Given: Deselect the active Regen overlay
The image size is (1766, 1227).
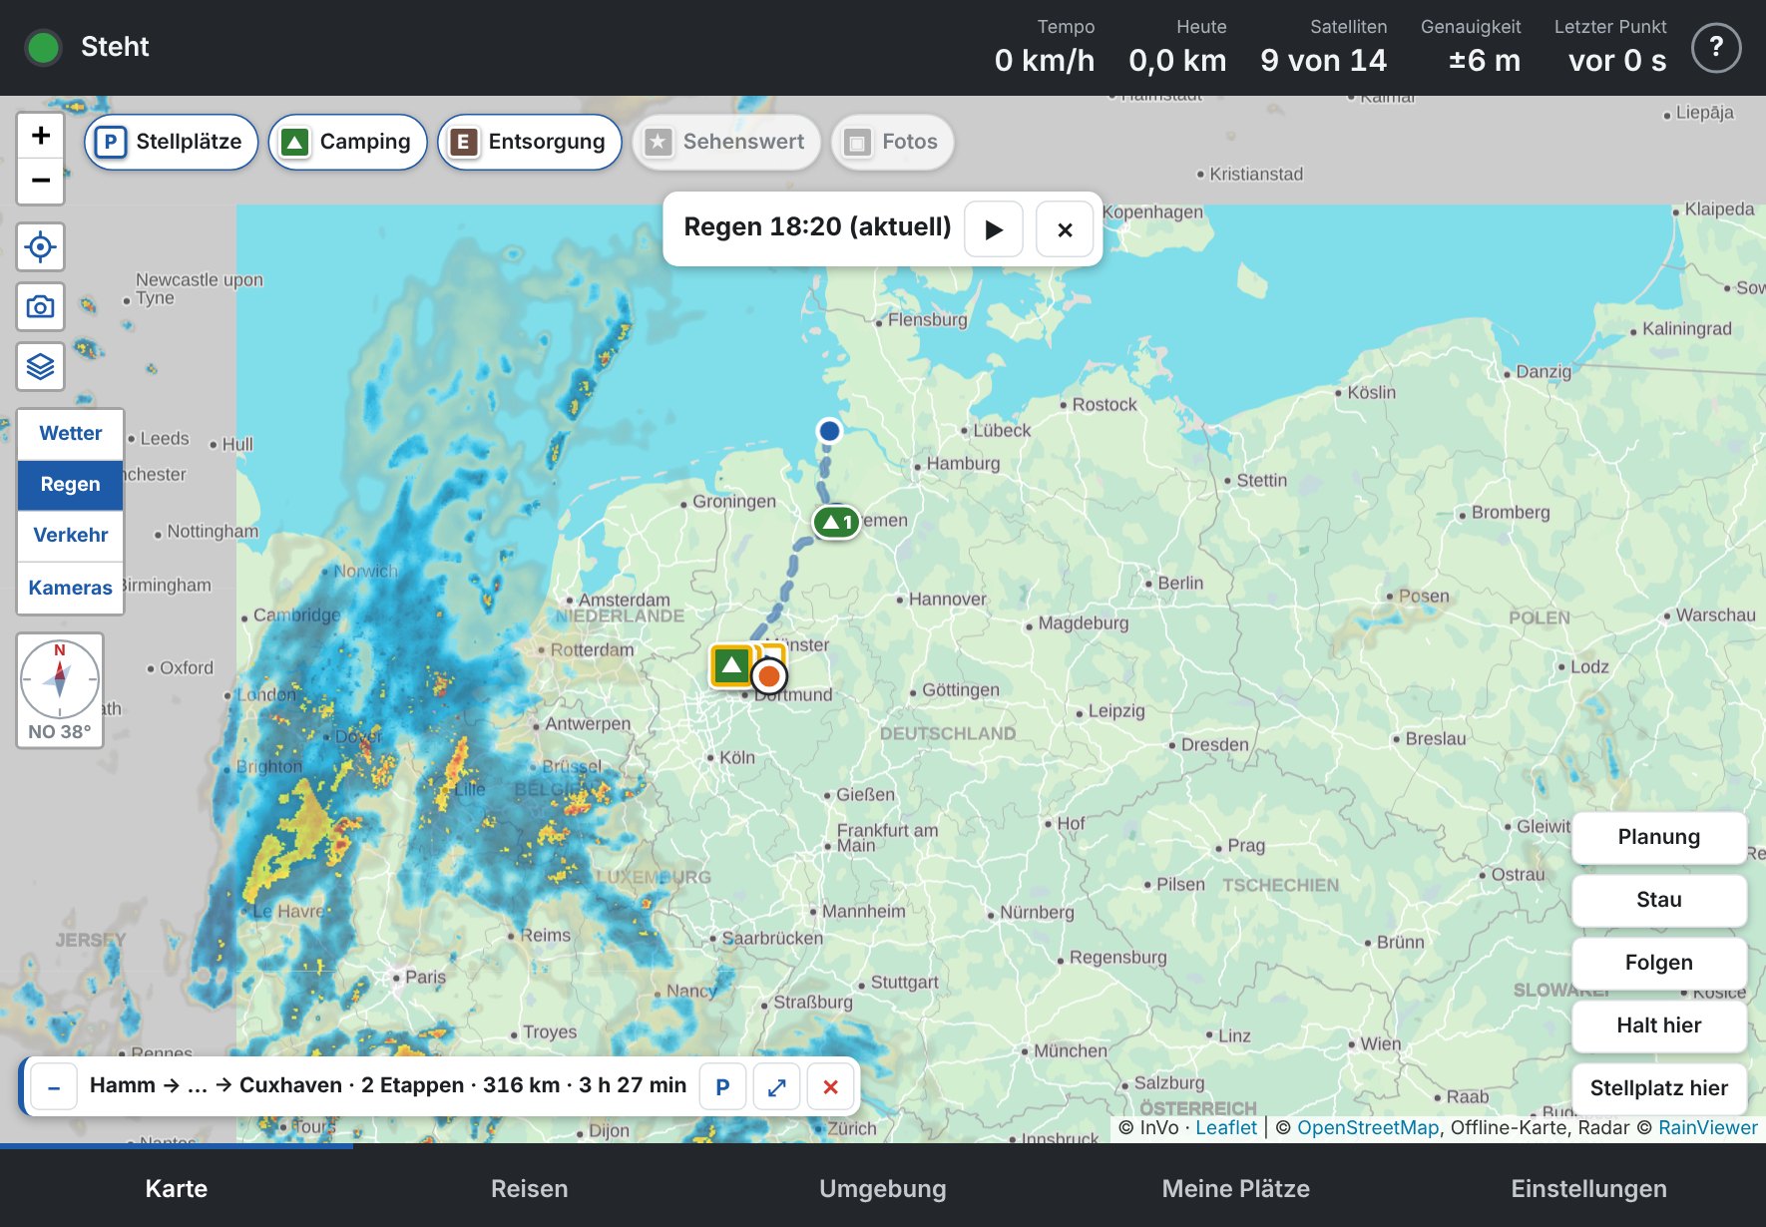Looking at the screenshot, I should 71,485.
